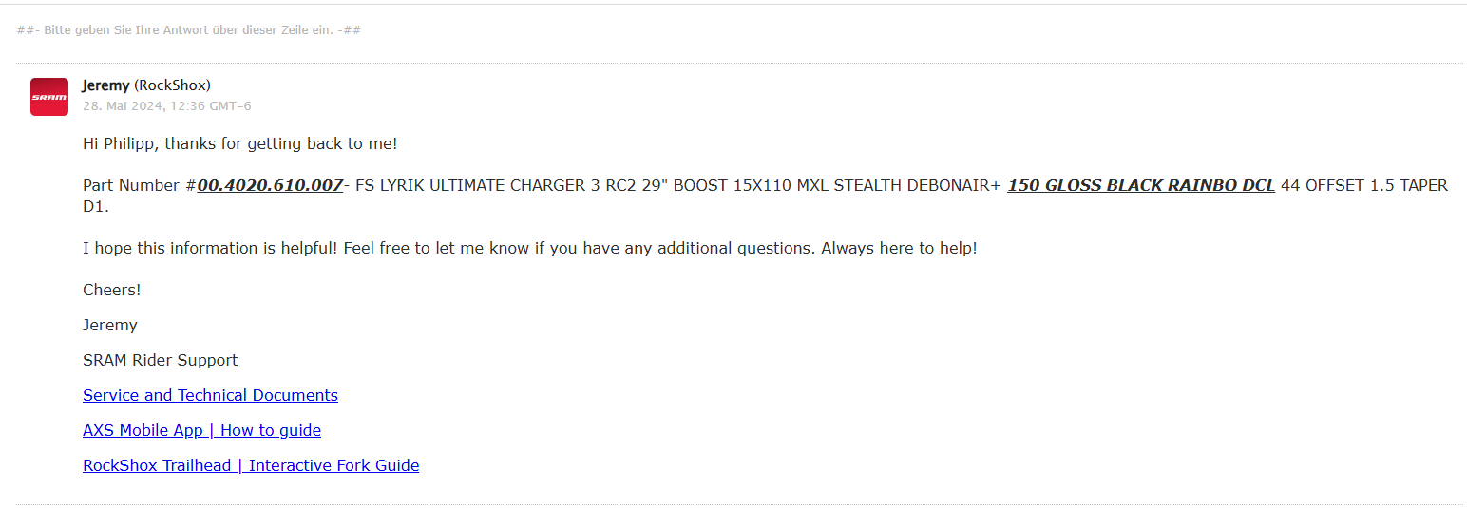The width and height of the screenshot is (1467, 508).
Task: Click the sender name Jeremy
Action: coord(105,85)
